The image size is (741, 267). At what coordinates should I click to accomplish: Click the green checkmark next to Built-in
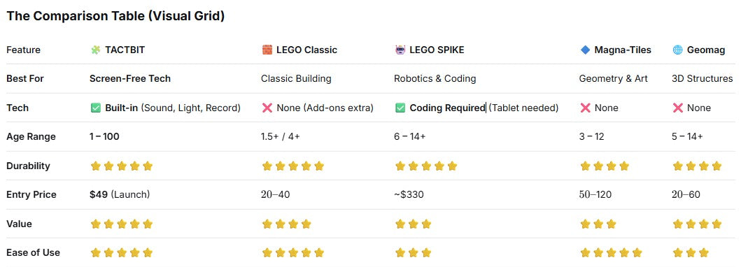(x=95, y=108)
